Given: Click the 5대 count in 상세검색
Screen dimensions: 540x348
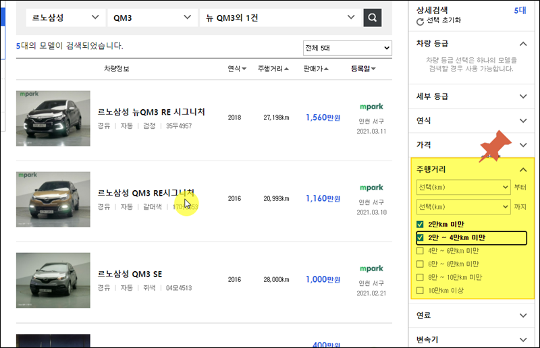Looking at the screenshot, I should [520, 10].
